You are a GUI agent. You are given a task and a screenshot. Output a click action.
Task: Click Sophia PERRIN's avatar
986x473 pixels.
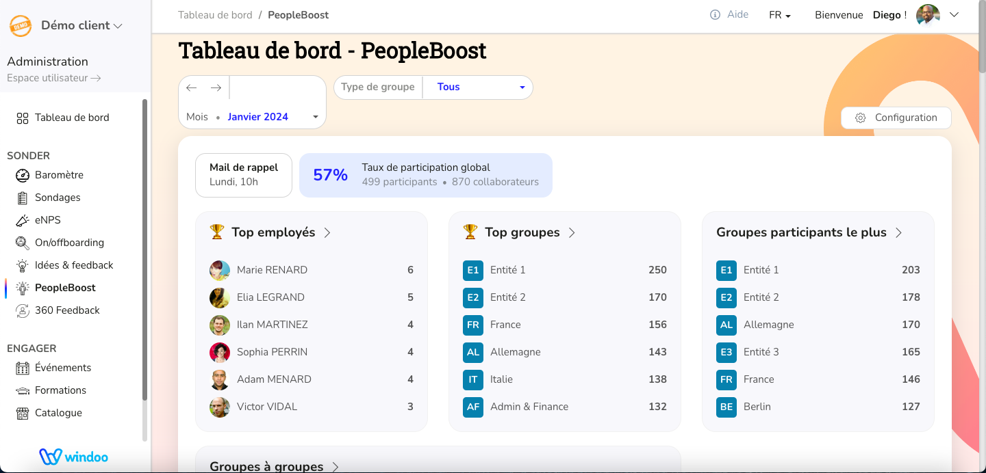220,352
